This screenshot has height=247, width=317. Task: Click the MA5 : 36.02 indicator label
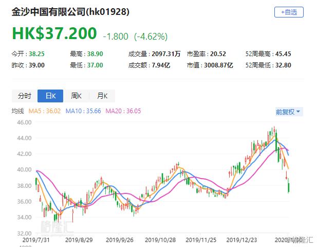45,111
